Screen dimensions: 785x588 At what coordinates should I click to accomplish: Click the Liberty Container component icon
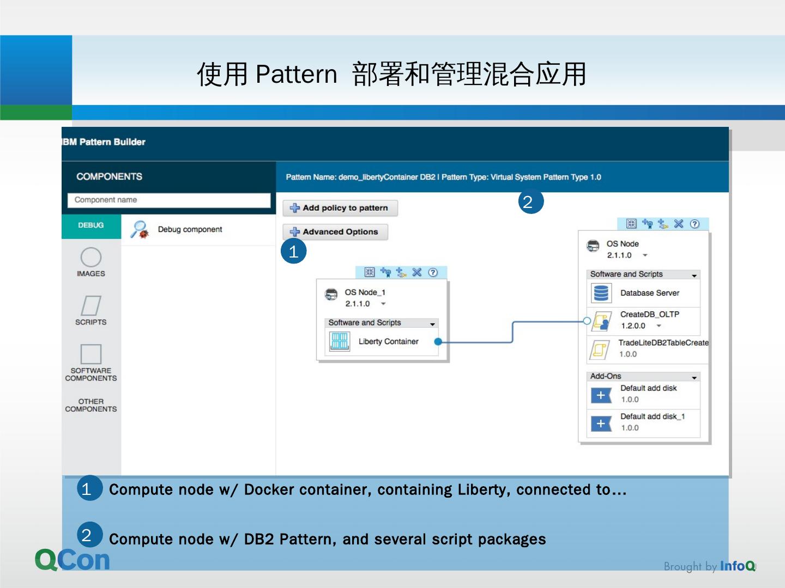[x=340, y=341]
